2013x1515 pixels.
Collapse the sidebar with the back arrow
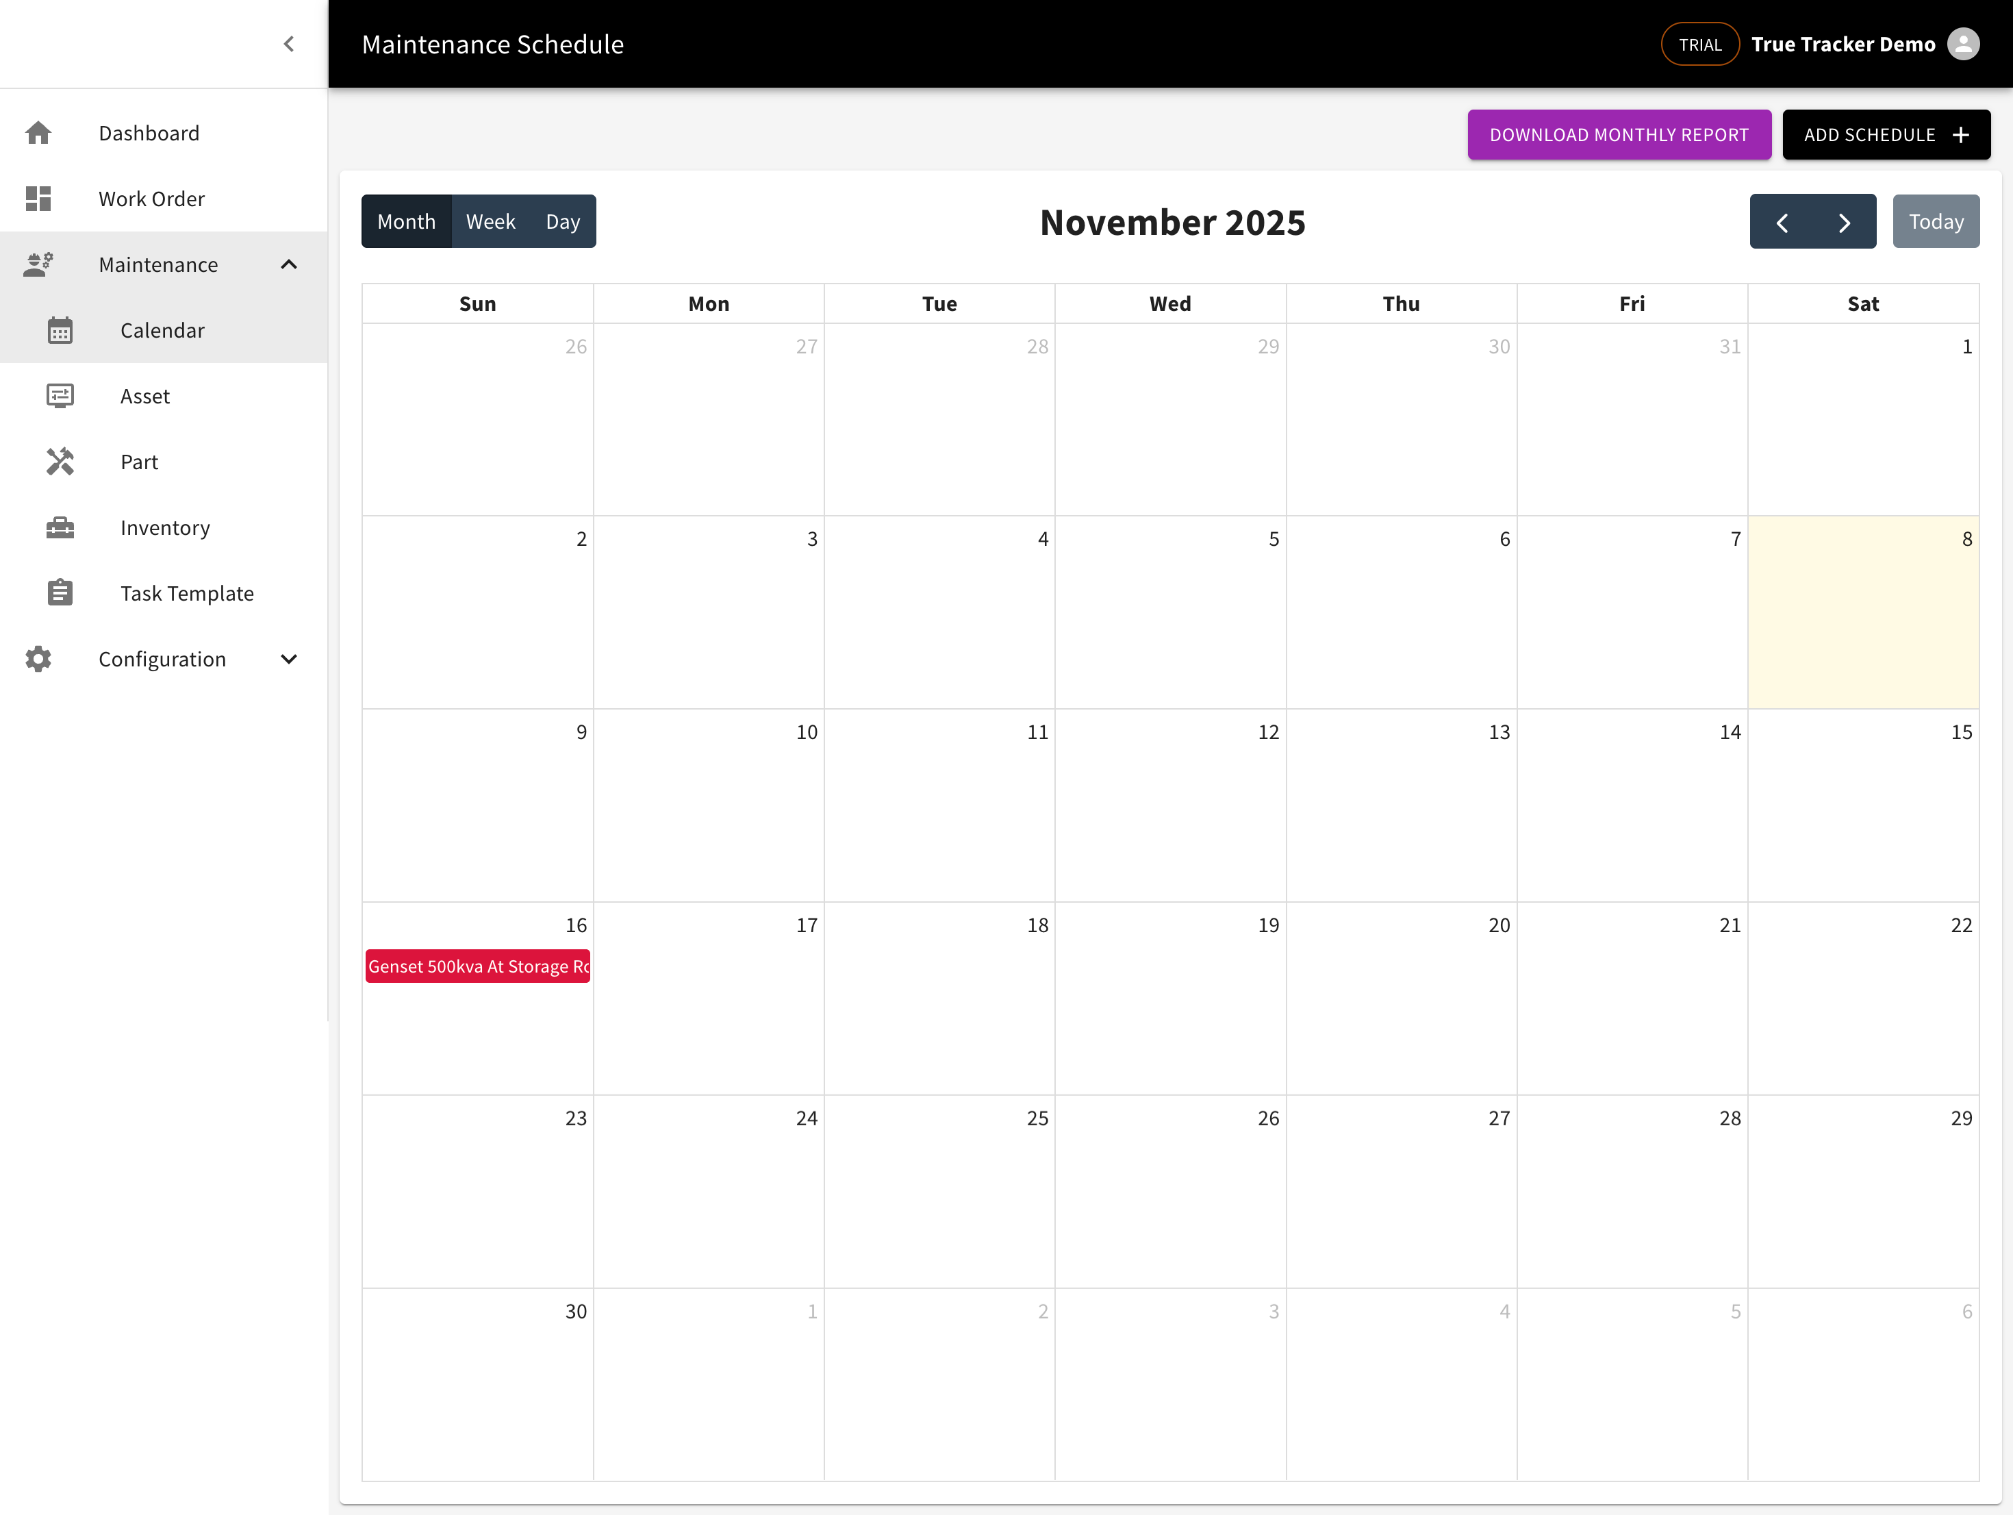point(288,42)
